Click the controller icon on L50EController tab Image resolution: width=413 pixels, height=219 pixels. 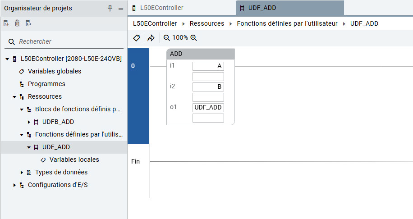click(134, 8)
